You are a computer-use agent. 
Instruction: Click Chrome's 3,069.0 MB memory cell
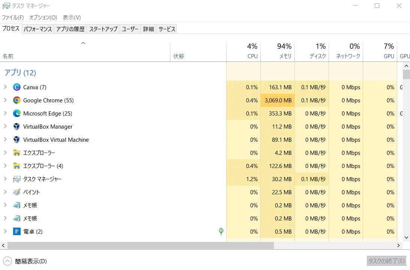coord(278,100)
